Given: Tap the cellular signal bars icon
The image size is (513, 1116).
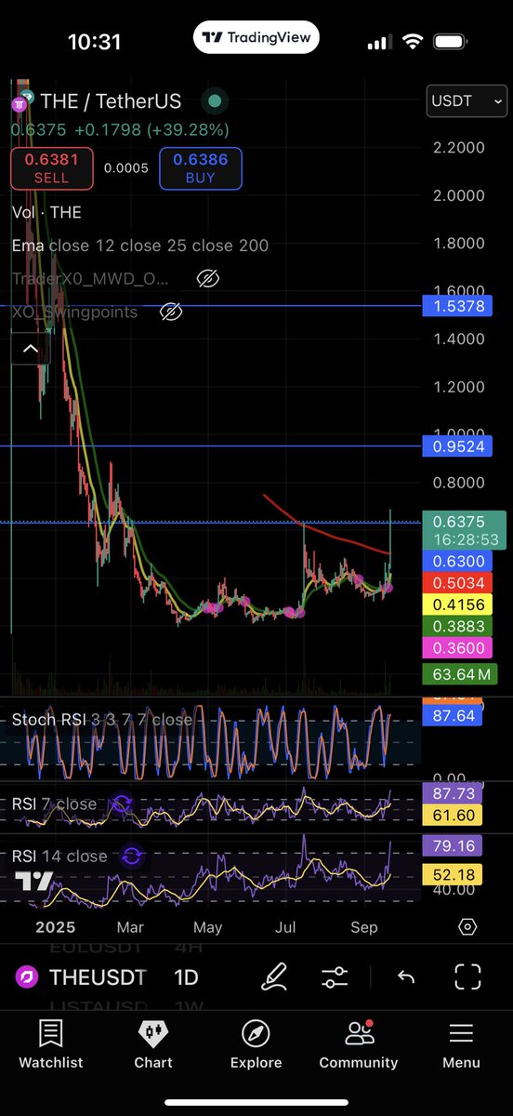Looking at the screenshot, I should tap(379, 43).
